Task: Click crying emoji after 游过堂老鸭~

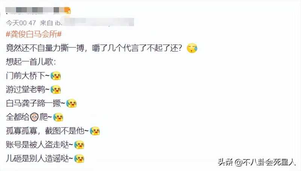Action: (56, 90)
